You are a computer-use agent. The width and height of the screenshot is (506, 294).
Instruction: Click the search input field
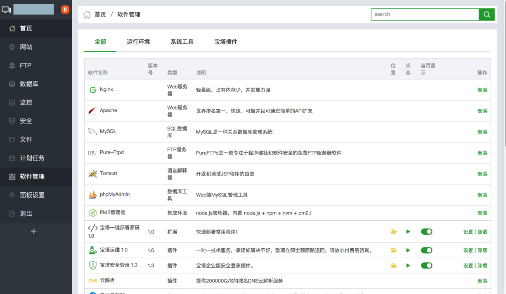[x=425, y=14]
